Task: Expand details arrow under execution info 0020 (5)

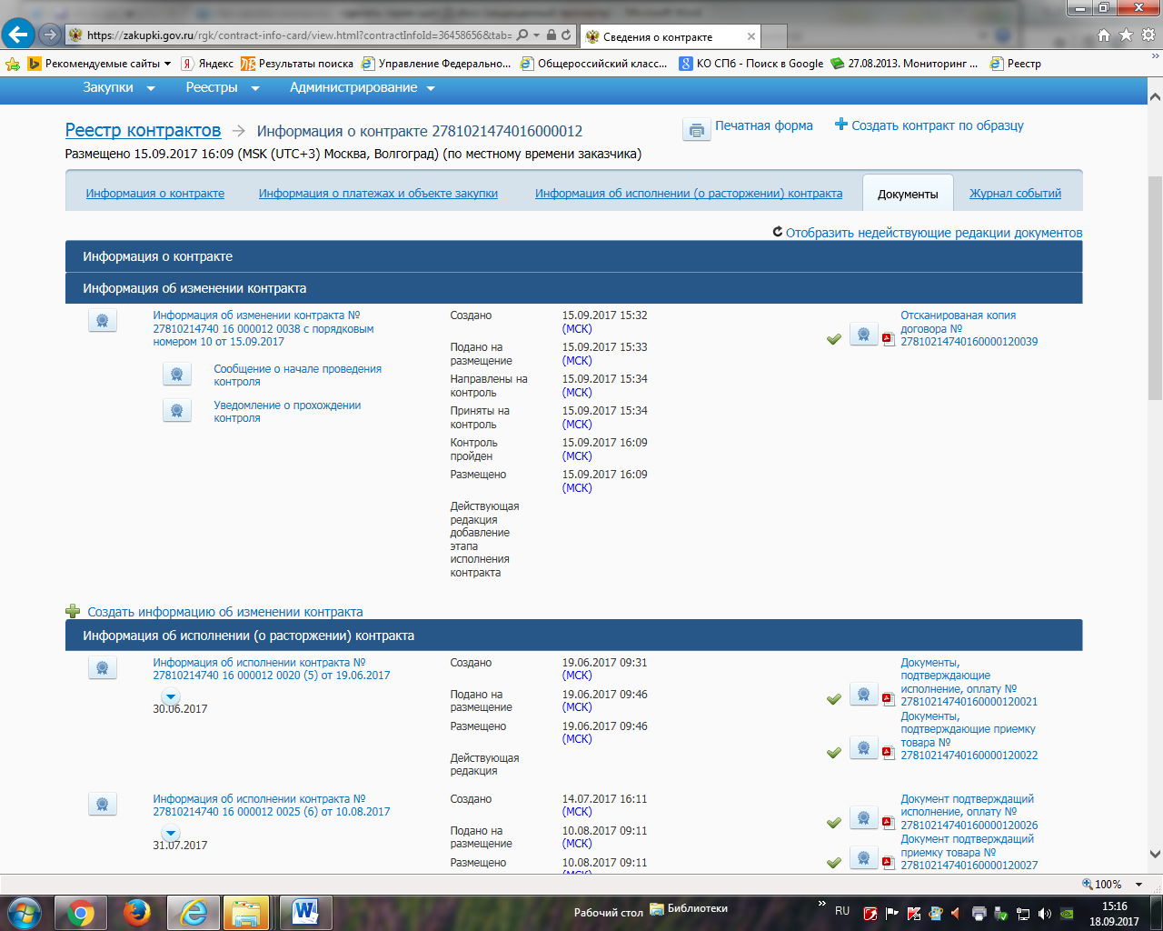Action: tap(170, 696)
